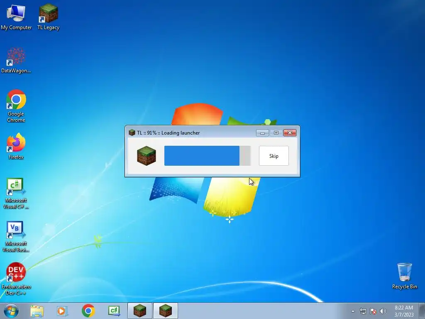Select Microsoft Visual C# desktop shortcut

16,194
